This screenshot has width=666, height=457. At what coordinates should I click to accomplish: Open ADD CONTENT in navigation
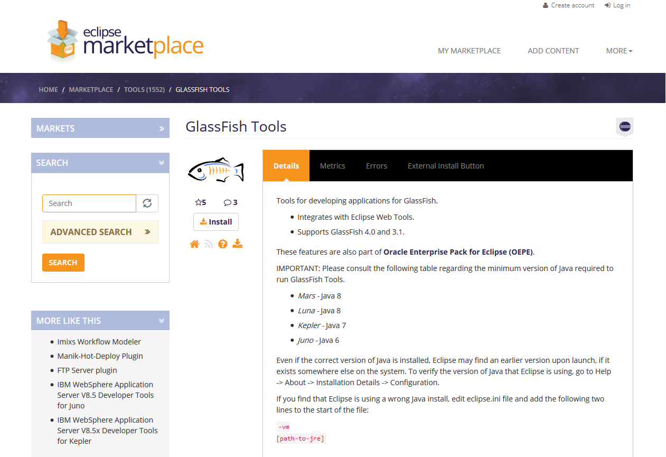tap(554, 51)
